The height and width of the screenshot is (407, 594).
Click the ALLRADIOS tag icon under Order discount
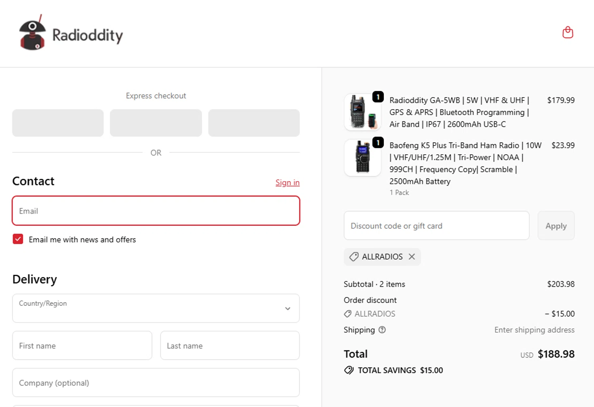click(x=347, y=314)
